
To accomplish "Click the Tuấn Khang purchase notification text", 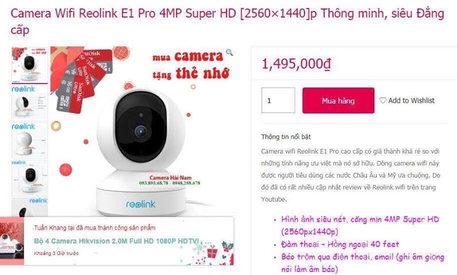I will 95,227.
